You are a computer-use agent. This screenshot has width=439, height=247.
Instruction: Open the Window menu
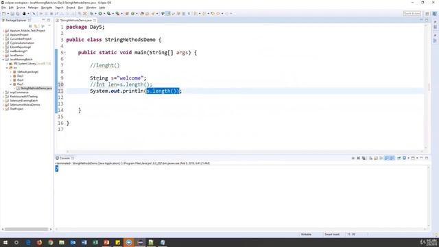pyautogui.click(x=91, y=8)
